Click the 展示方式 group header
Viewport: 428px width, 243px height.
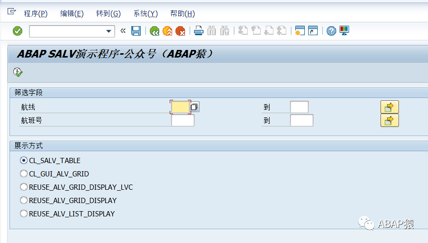tap(29, 146)
